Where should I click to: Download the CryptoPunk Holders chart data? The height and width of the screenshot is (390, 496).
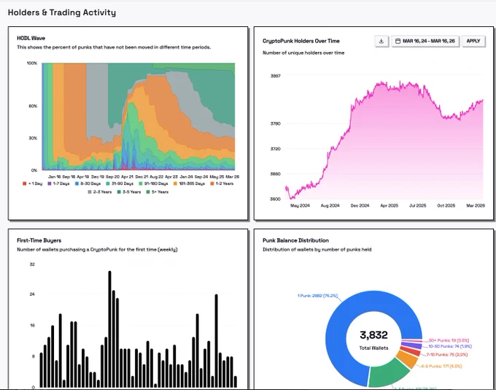[381, 41]
